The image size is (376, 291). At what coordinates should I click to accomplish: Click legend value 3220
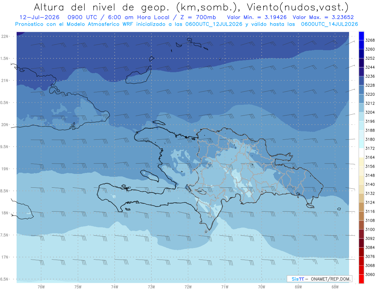click(x=370, y=94)
